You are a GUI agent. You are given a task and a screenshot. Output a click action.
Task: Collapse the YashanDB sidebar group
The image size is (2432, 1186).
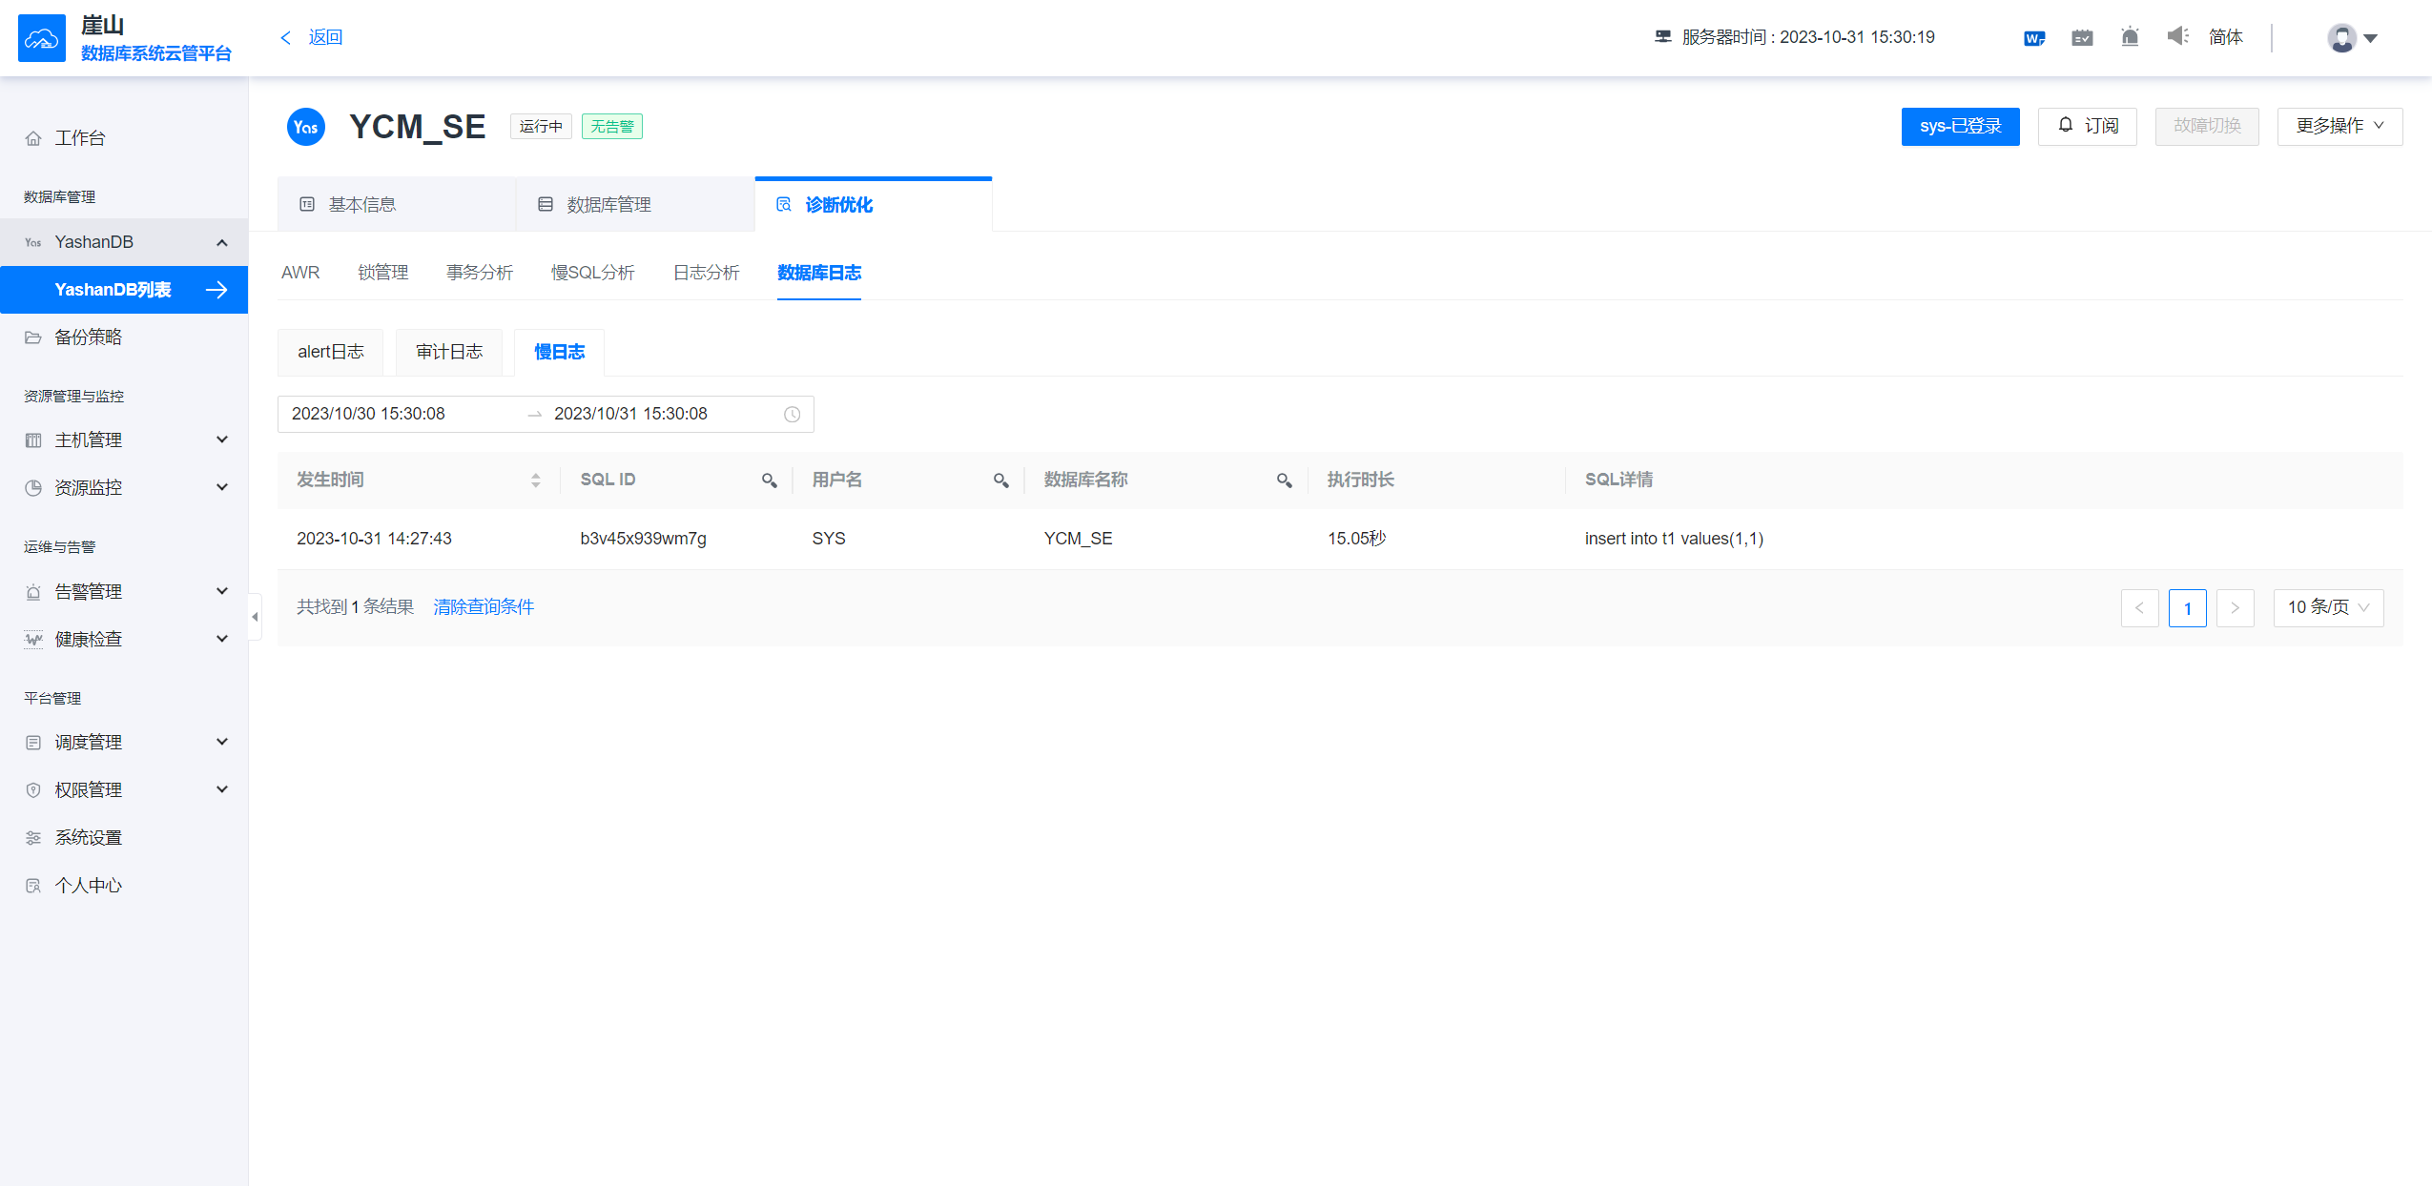pos(221,242)
